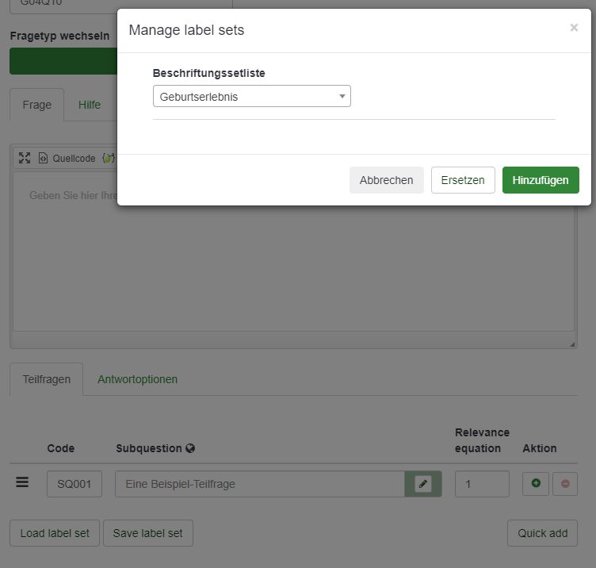Click the Load label set button
This screenshot has height=568, width=596.
(55, 533)
